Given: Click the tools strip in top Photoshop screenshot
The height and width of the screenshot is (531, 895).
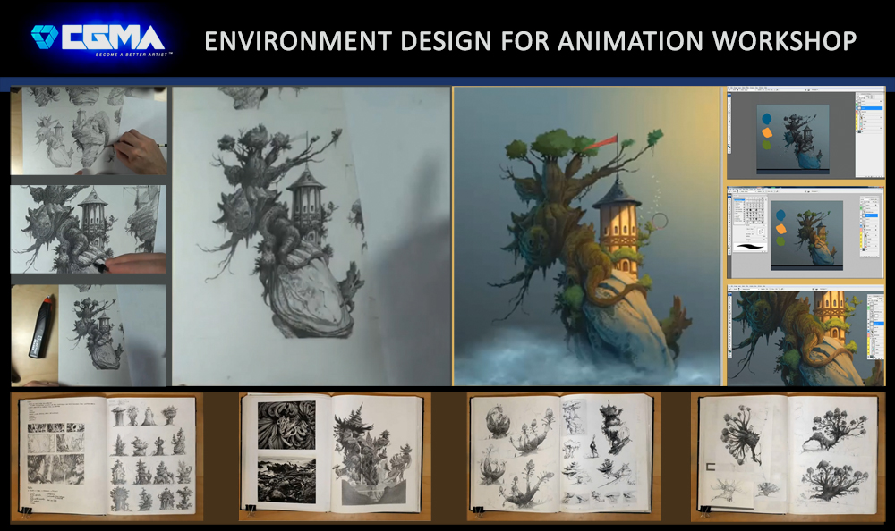Looking at the screenshot, I should (729, 123).
